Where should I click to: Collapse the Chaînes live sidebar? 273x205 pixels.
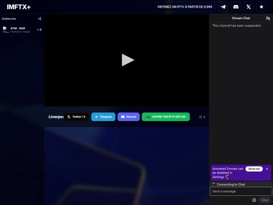40,19
